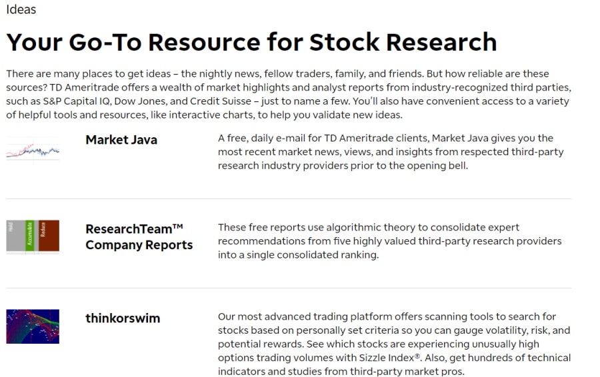Click the S&P Capital IQ mention

(x=76, y=101)
